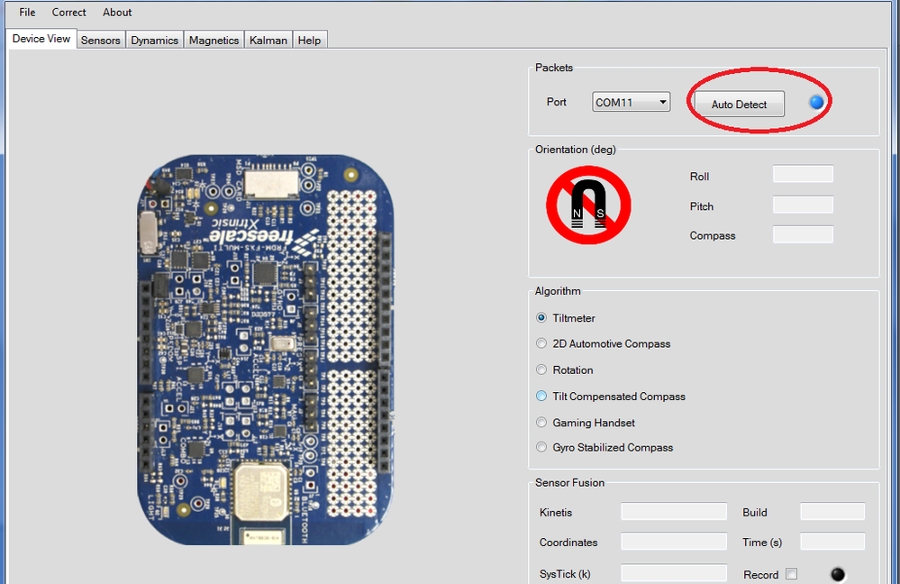Image resolution: width=900 pixels, height=584 pixels.
Task: Open the About menu
Action: click(x=117, y=12)
